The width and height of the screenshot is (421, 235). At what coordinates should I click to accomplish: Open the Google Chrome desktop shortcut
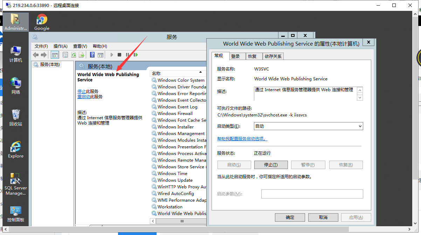coord(42,22)
